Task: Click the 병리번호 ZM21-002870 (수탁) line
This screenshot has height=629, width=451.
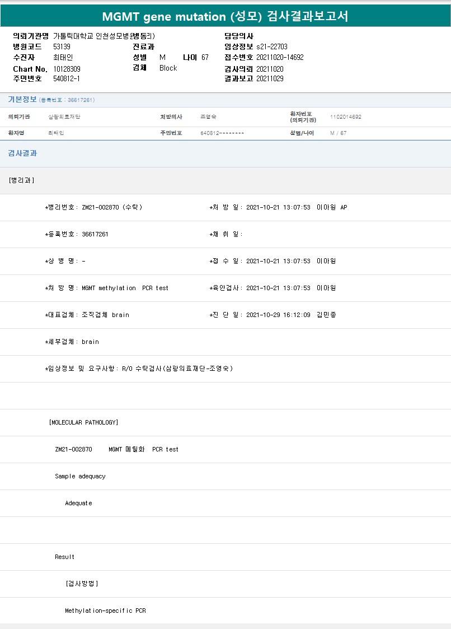Action: click(x=93, y=207)
